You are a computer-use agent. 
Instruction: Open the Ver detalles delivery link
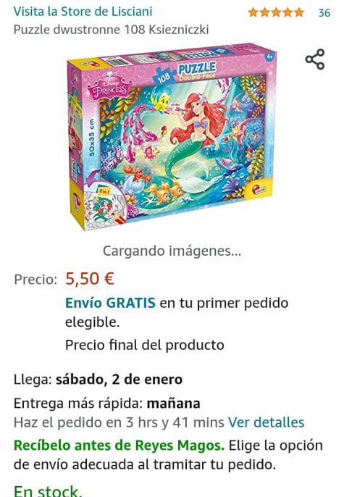tap(266, 422)
